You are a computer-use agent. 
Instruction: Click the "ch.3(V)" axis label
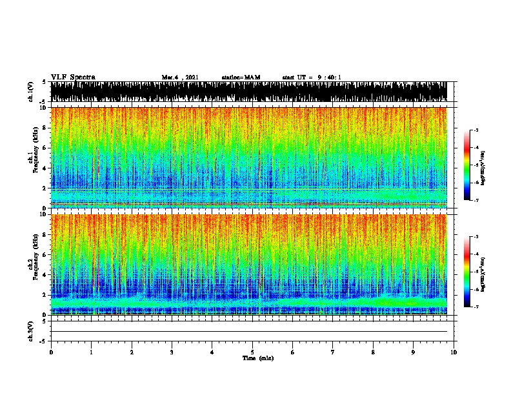tap(31, 331)
